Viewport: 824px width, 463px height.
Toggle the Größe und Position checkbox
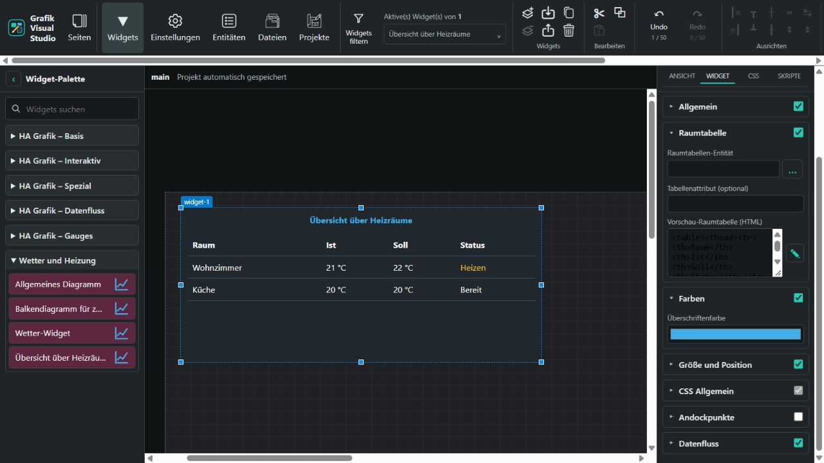pos(798,364)
